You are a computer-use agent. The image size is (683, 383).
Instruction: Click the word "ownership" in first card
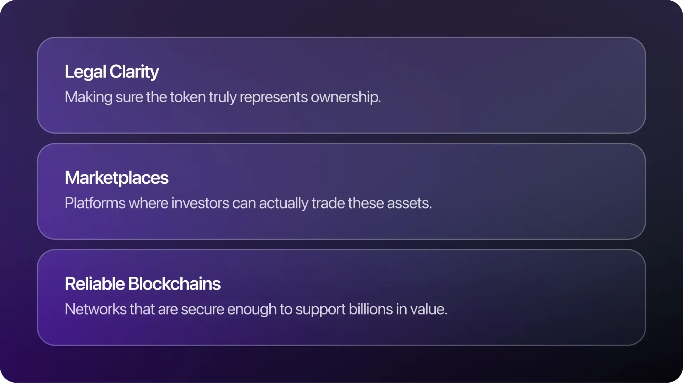point(345,97)
